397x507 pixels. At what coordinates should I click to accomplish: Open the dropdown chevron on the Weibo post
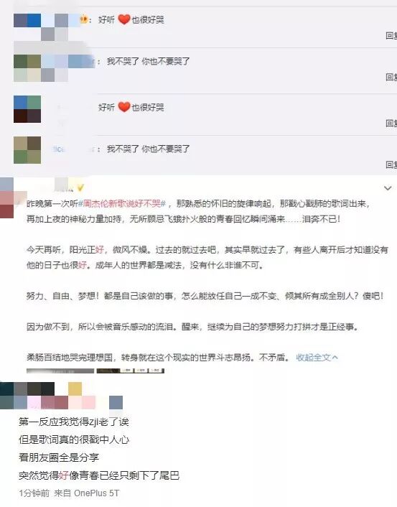click(x=387, y=188)
